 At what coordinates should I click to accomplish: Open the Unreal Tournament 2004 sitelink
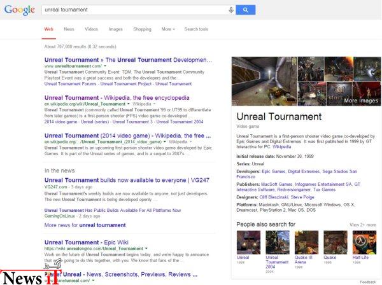(180, 122)
